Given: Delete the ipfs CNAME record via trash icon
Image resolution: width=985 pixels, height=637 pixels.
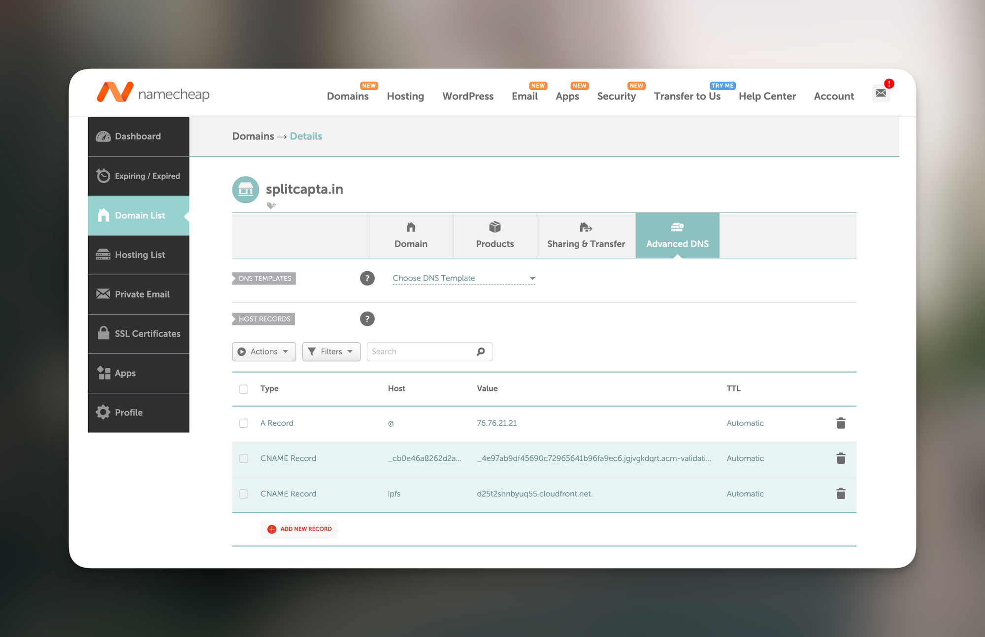Looking at the screenshot, I should tap(841, 494).
